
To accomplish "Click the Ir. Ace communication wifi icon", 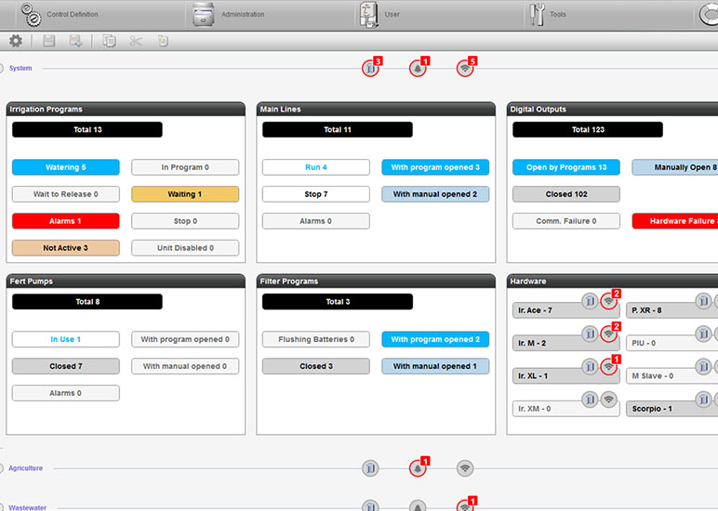I will pyautogui.click(x=608, y=300).
